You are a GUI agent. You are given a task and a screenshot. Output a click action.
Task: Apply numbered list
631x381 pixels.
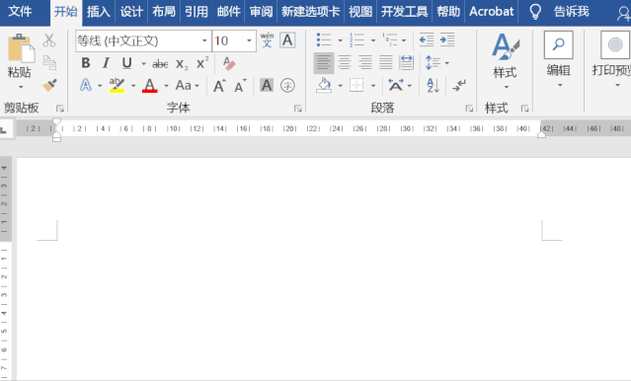[356, 40]
